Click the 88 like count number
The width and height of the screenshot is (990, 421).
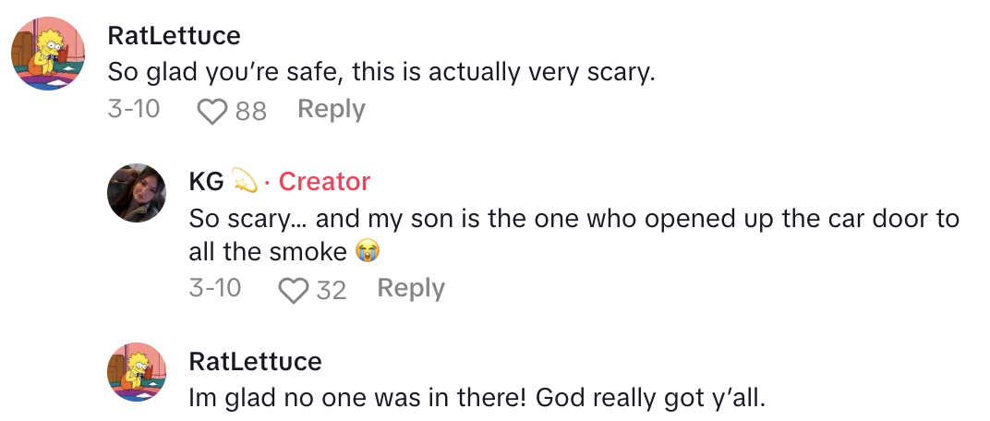point(250,112)
